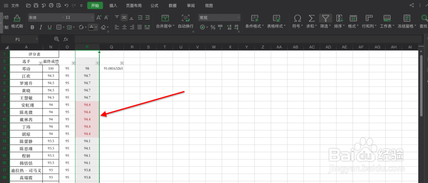Increase the indent
This screenshot has width=428, height=183.
point(147,18)
